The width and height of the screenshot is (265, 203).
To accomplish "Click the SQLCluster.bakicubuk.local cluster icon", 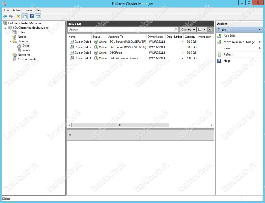I will point(10,28).
